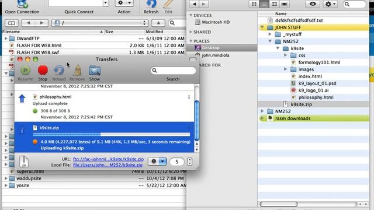Select the philosophy.html upload entry

(x=104, y=106)
